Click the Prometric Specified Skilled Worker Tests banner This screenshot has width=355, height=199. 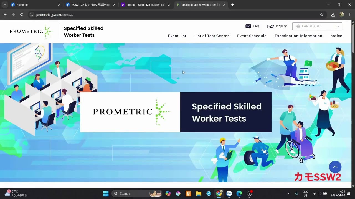coord(176,112)
